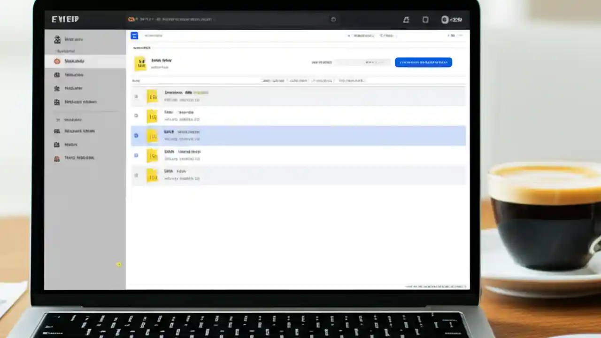This screenshot has width=601, height=338.
Task: Click the folder name link in the header
Action: 162,60
